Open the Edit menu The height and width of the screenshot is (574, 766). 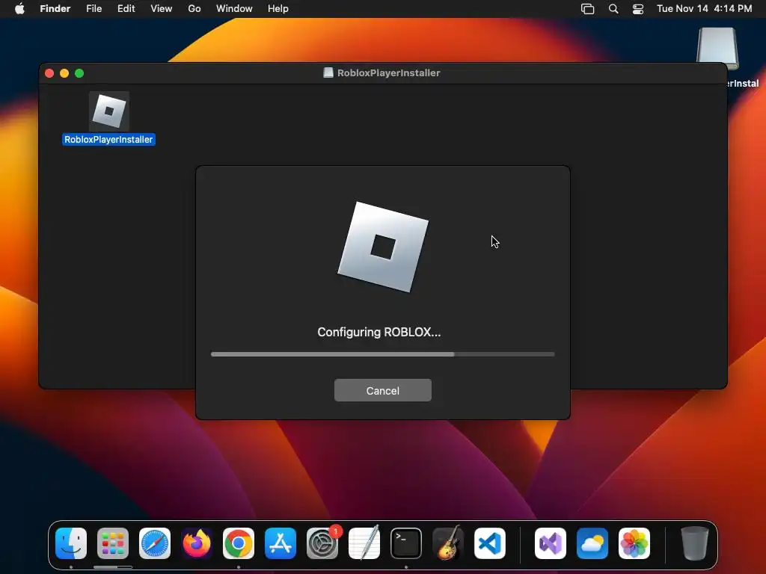point(126,9)
